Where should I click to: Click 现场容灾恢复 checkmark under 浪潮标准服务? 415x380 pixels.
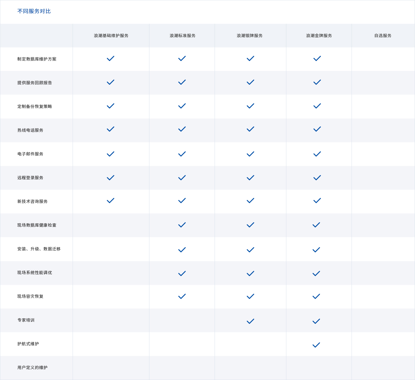[182, 296]
